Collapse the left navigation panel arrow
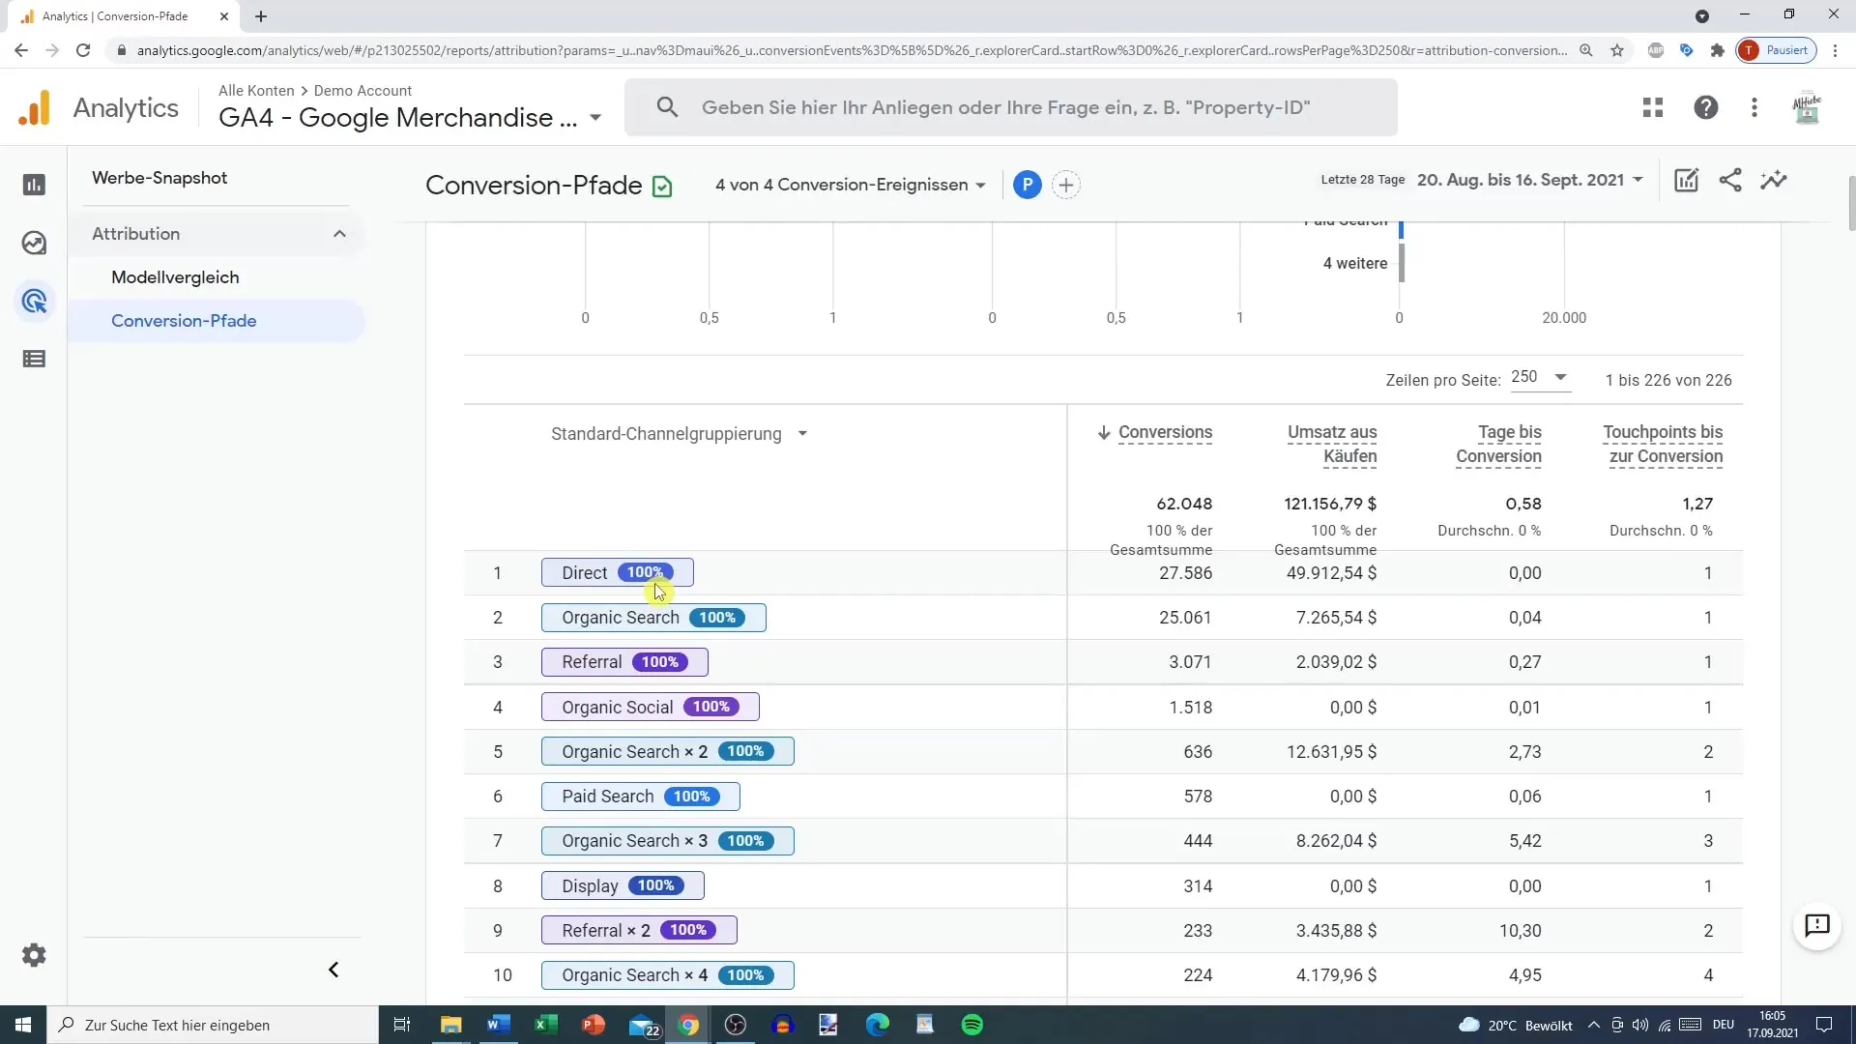Viewport: 1856px width, 1044px height. click(x=333, y=970)
